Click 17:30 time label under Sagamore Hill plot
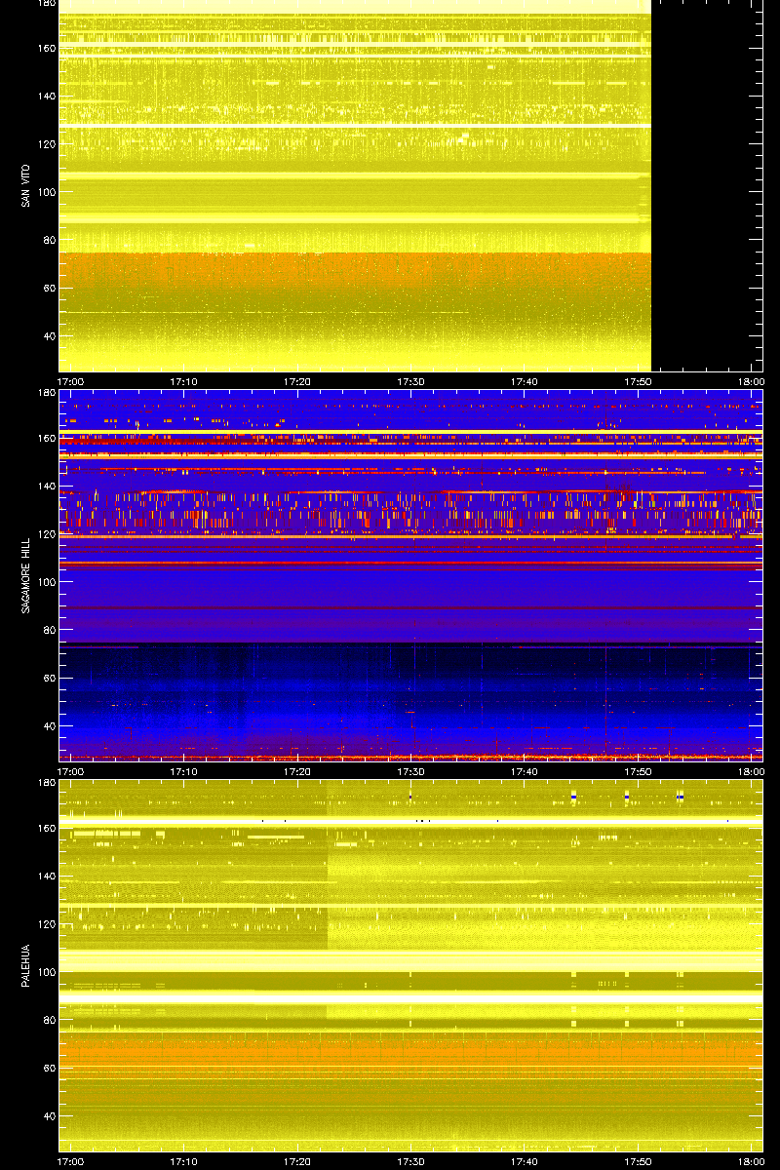This screenshot has width=780, height=1170. (x=410, y=771)
